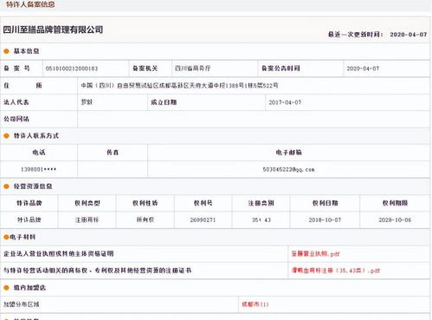This screenshot has height=320, width=432.
Task: Select the masked phone number 1398001****
Action: click(x=39, y=169)
